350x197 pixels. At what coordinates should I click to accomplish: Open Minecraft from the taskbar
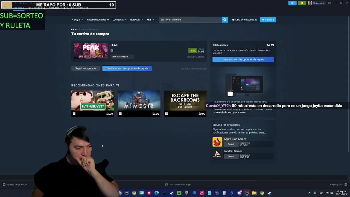tap(179, 193)
